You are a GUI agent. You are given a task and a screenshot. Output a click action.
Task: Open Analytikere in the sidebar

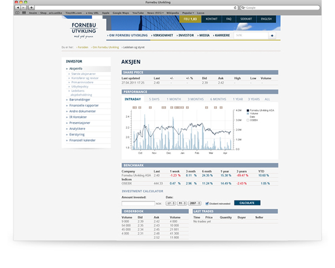pyautogui.click(x=77, y=128)
